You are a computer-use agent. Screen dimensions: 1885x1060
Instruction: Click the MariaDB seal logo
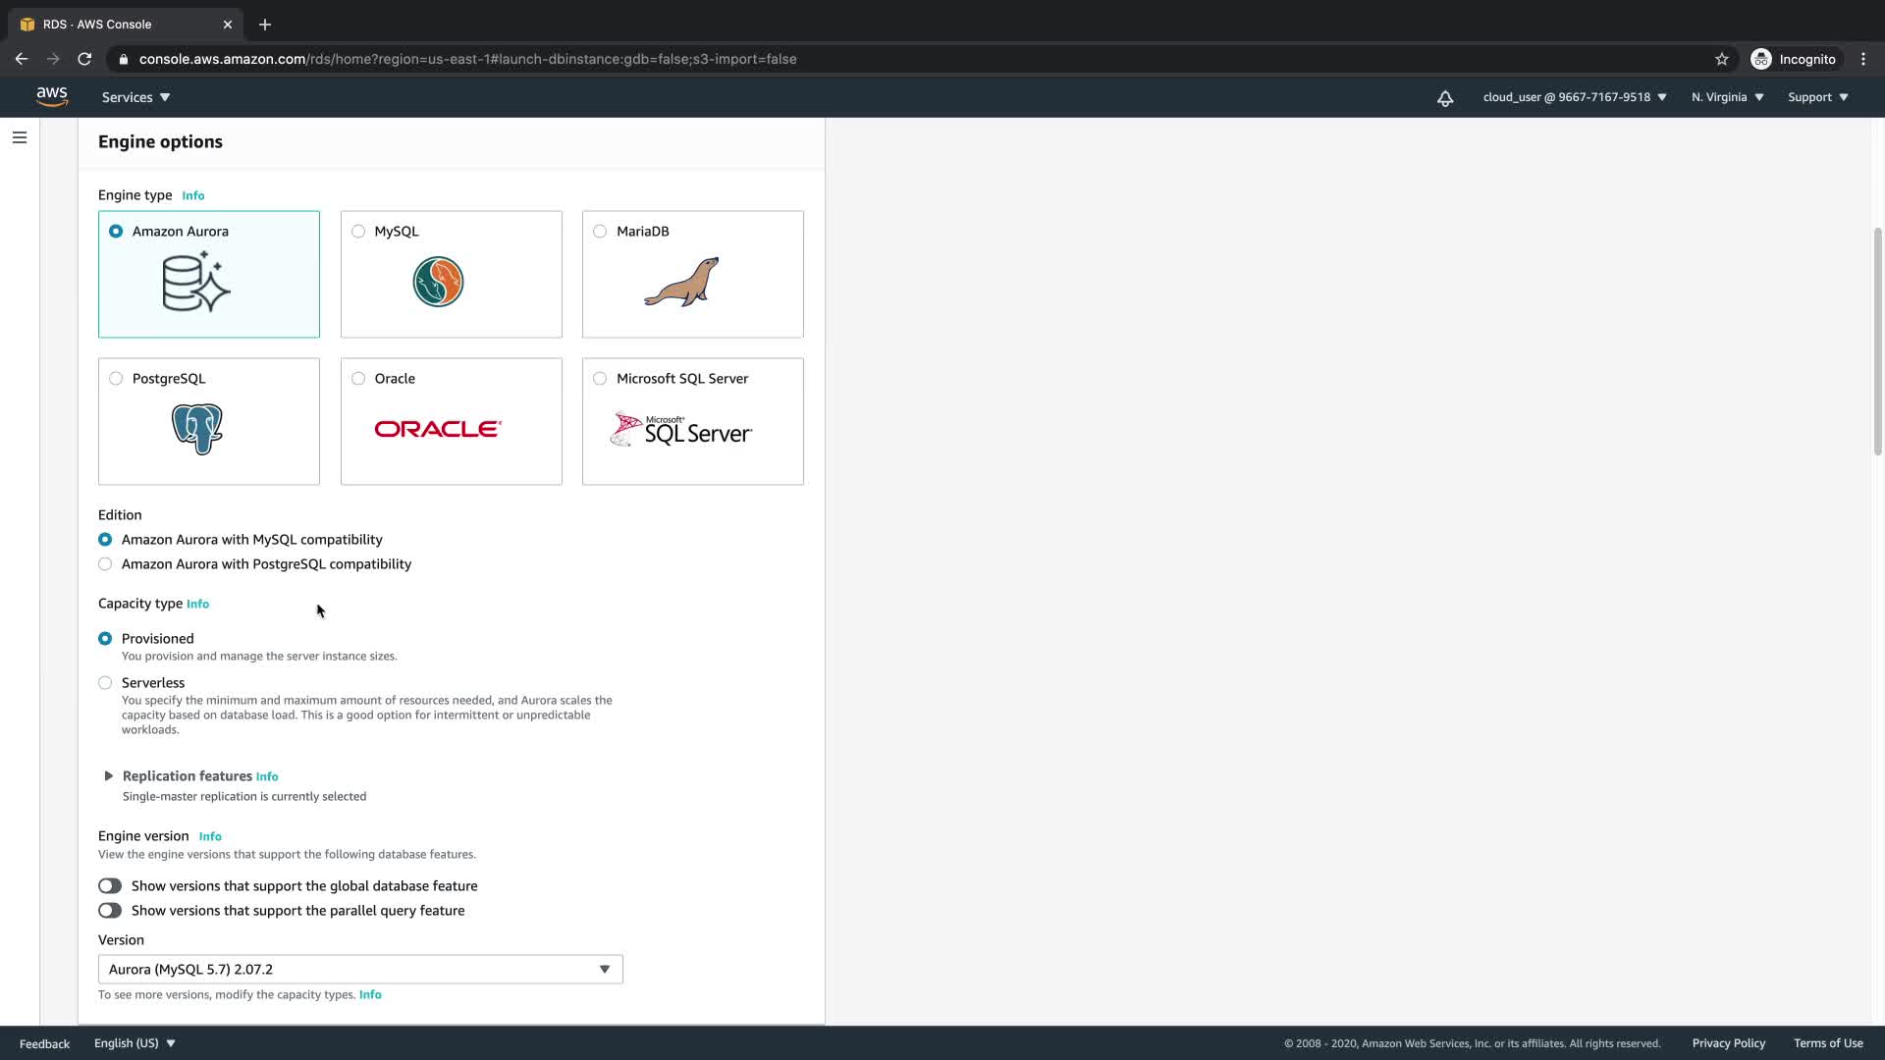682,282
